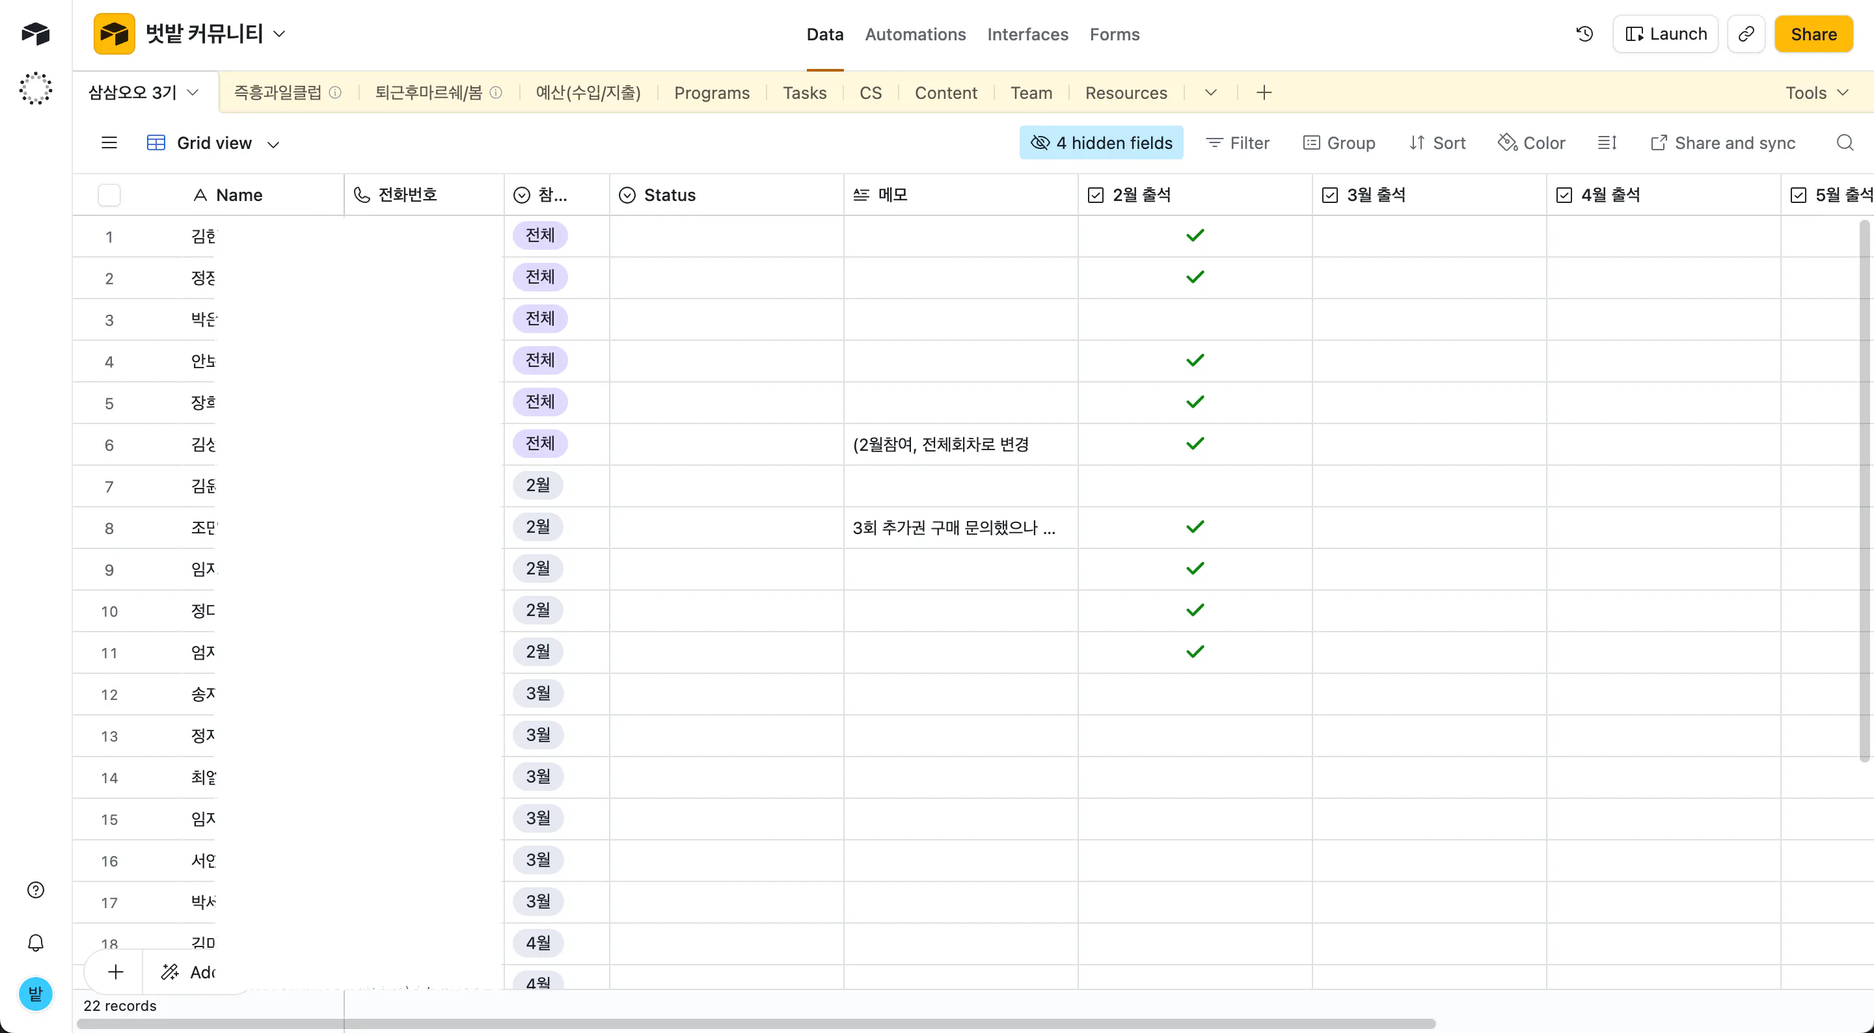Open the row height icon
1874x1033 pixels.
coord(1607,142)
